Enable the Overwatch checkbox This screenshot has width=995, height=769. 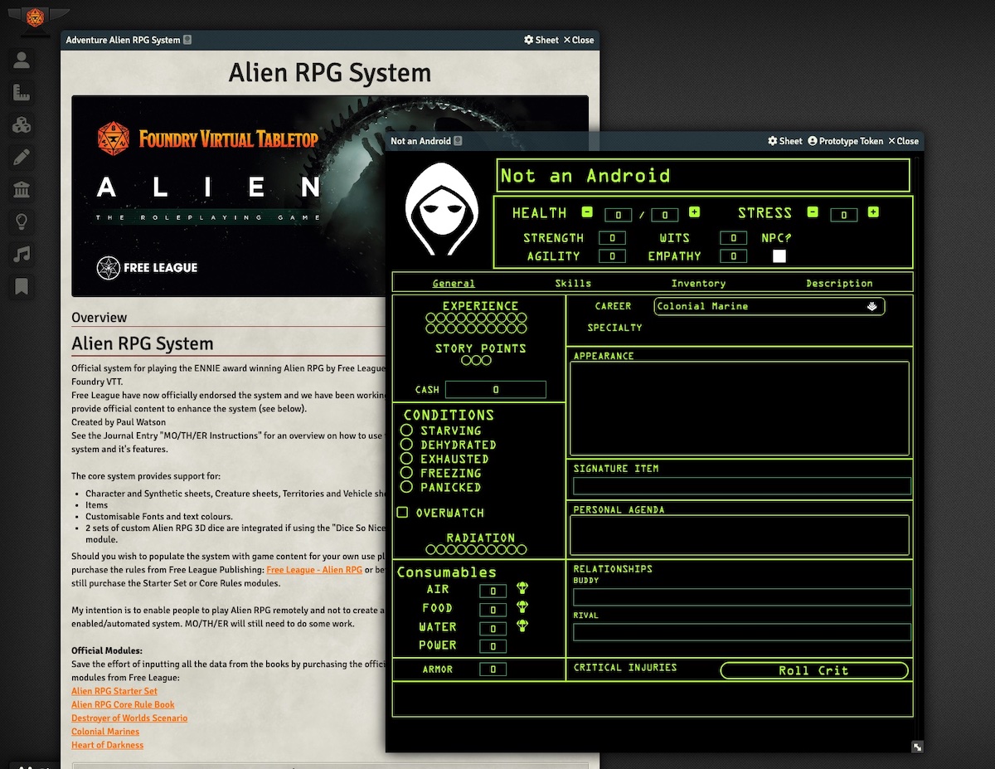[402, 513]
